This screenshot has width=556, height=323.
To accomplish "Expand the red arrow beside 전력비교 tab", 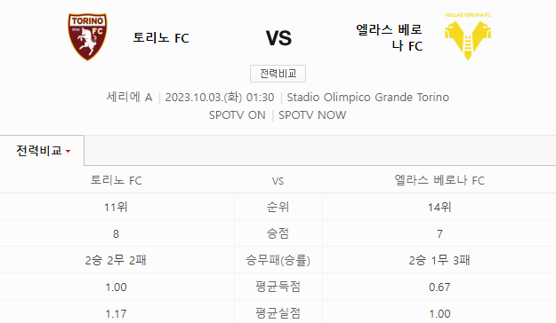I will coord(68,152).
